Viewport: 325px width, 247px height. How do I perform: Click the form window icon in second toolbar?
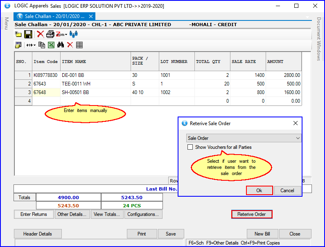[x=18, y=45]
